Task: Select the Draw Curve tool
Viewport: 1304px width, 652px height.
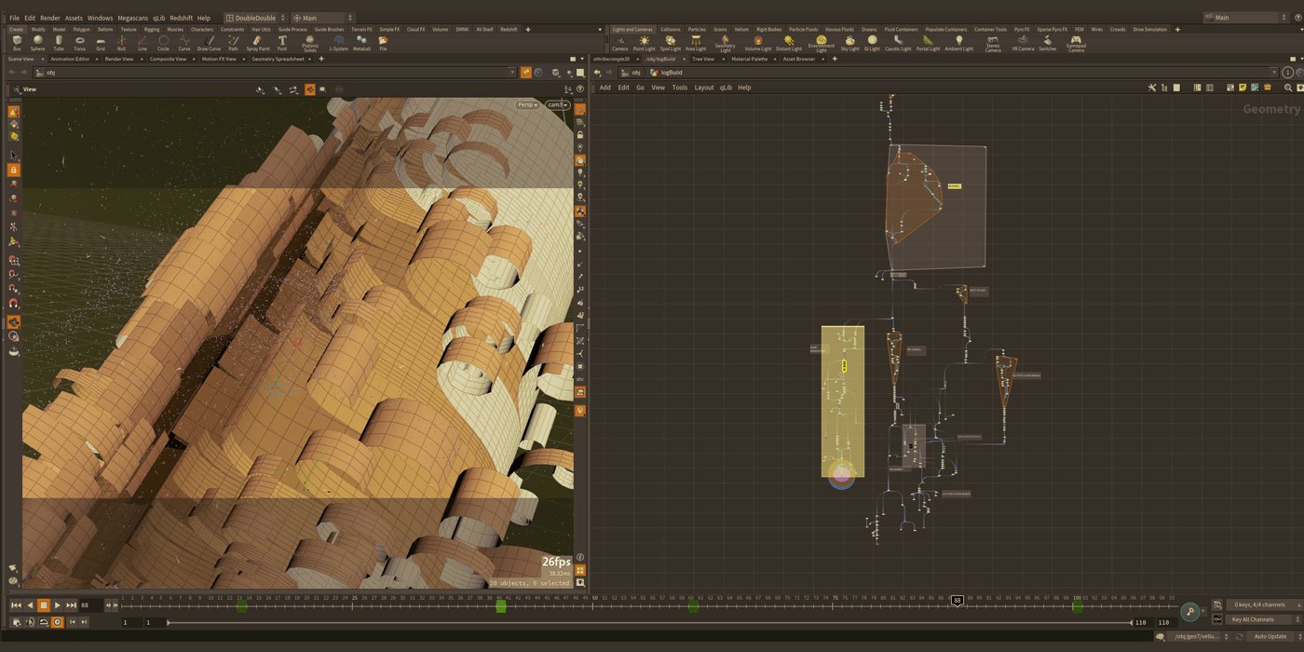Action: (209, 43)
